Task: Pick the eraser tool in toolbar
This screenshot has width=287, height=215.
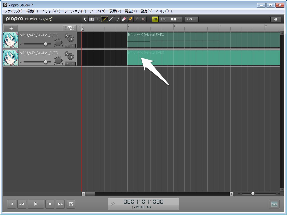Action: (124, 19)
